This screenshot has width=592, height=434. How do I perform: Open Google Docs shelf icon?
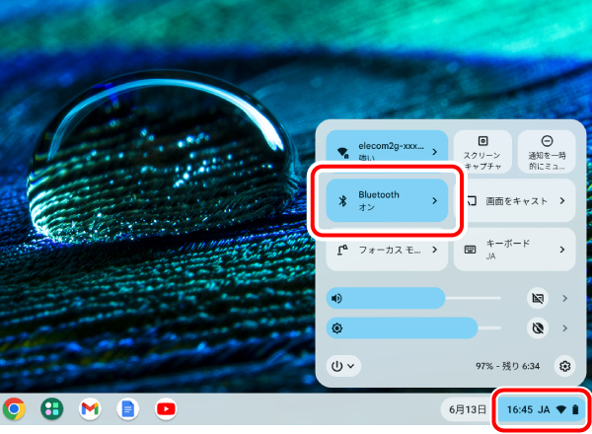pos(126,408)
